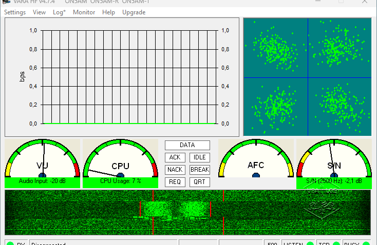Open the Settings menu
The width and height of the screenshot is (377, 245).
coord(15,12)
